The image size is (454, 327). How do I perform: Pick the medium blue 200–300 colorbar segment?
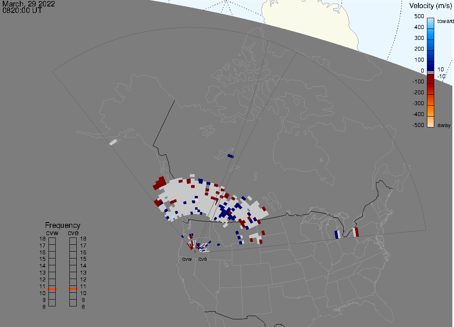tap(431, 45)
